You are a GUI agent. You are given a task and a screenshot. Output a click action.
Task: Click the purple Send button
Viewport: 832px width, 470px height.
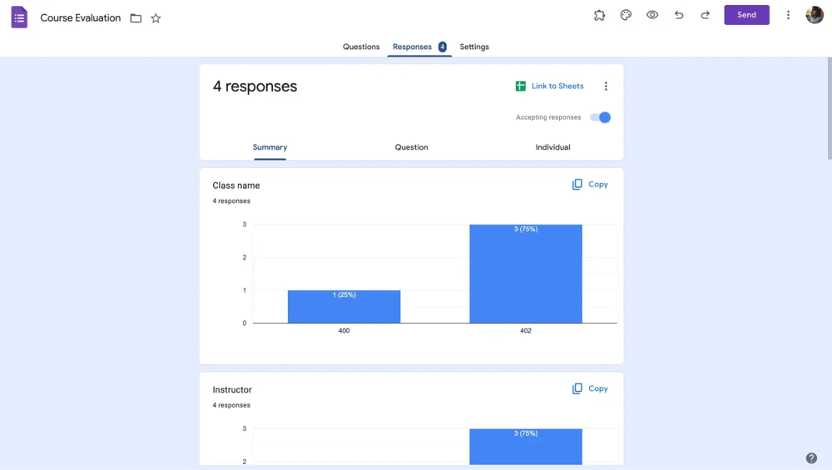pyautogui.click(x=746, y=15)
